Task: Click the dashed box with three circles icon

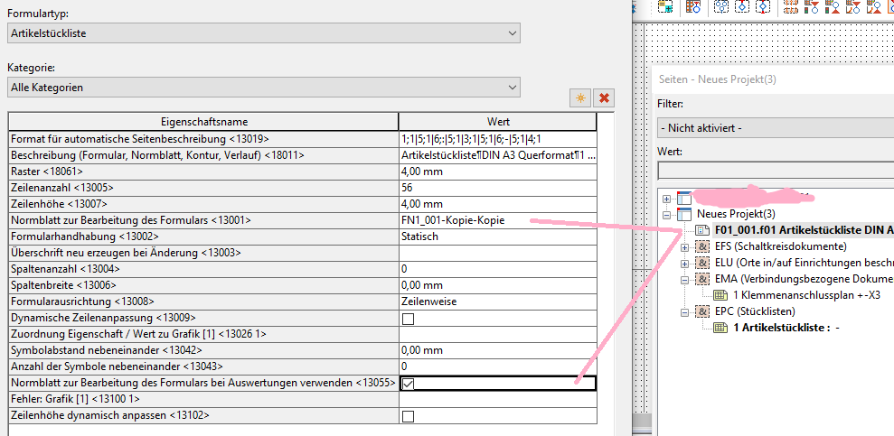Action: [x=721, y=6]
